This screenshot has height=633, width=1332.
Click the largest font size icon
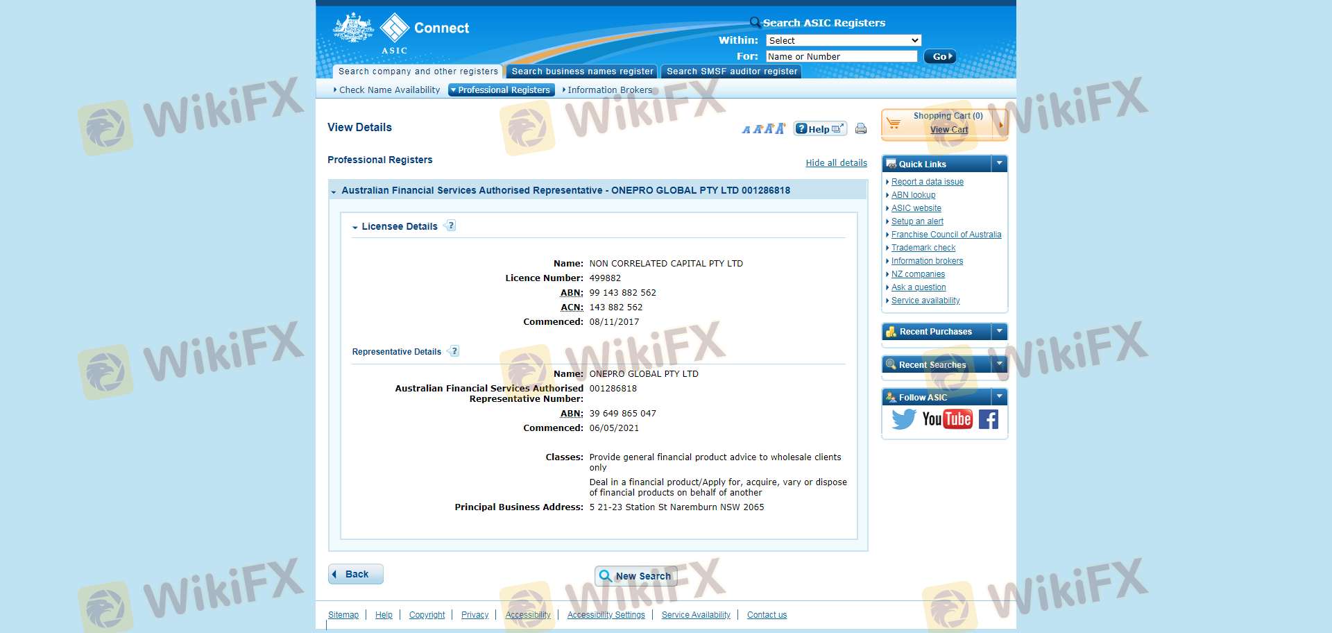(x=780, y=128)
